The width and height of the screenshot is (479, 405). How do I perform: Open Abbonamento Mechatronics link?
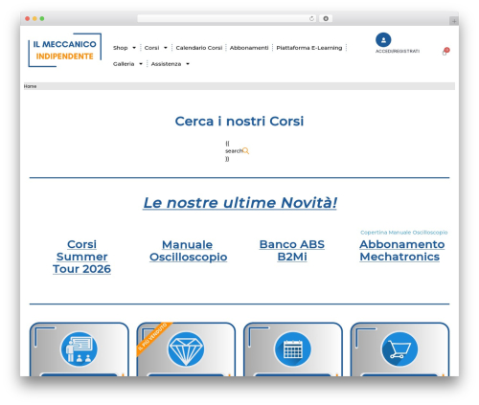pos(401,251)
